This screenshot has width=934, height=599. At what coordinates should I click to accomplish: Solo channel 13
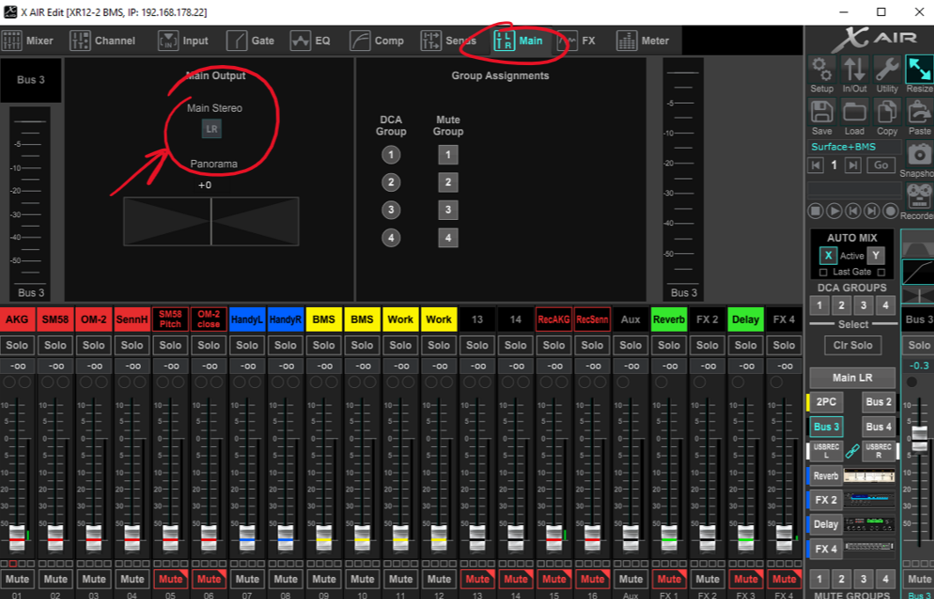[x=477, y=346]
